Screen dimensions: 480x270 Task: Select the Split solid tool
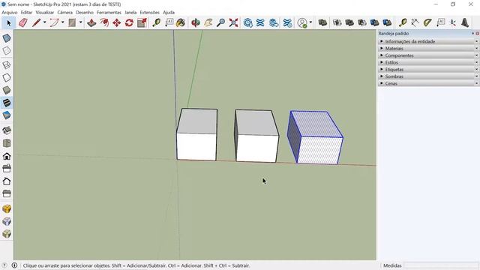pyautogui.click(x=387, y=22)
